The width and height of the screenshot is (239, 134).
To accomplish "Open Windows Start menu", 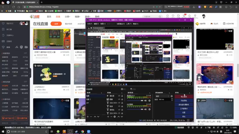I will pyautogui.click(x=3, y=131).
